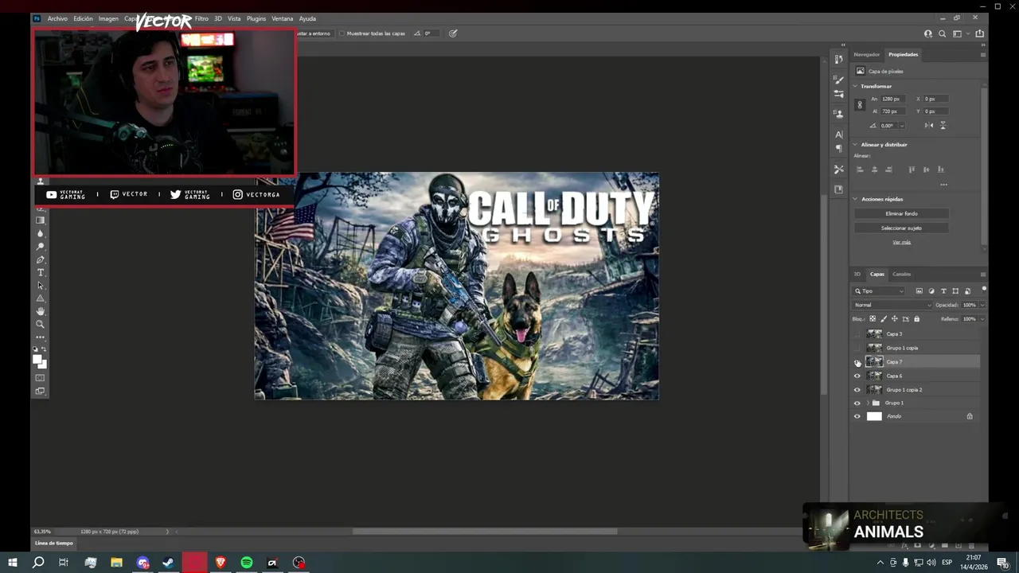
Task: Select the Triangle shape tool
Action: [x=41, y=298]
